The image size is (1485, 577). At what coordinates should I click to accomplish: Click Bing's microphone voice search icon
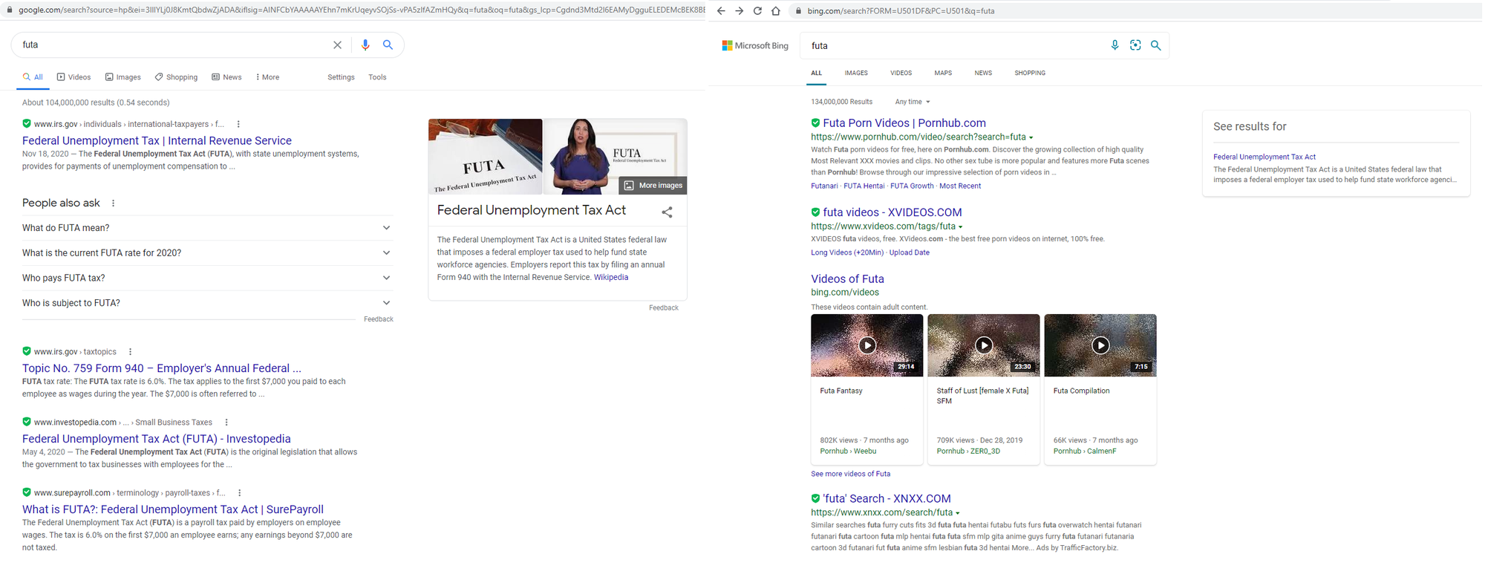point(1114,45)
